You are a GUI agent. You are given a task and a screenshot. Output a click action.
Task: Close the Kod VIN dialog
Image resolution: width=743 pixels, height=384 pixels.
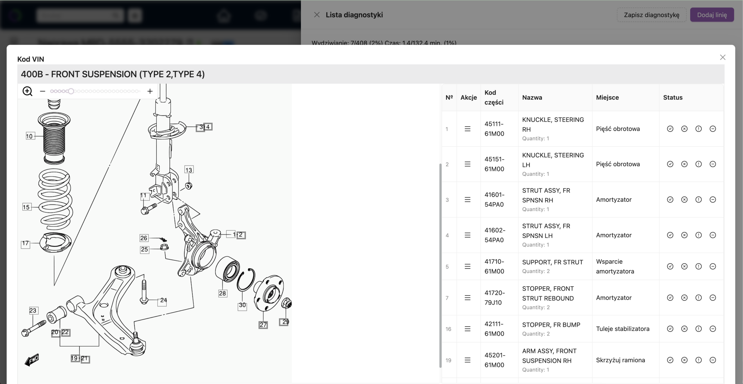(723, 57)
